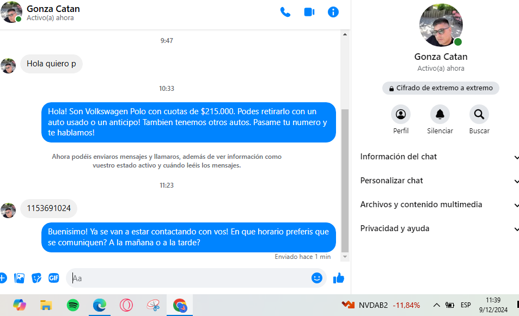
Task: Click the Volkswagen Polo cuotas message bubble
Action: [188, 122]
